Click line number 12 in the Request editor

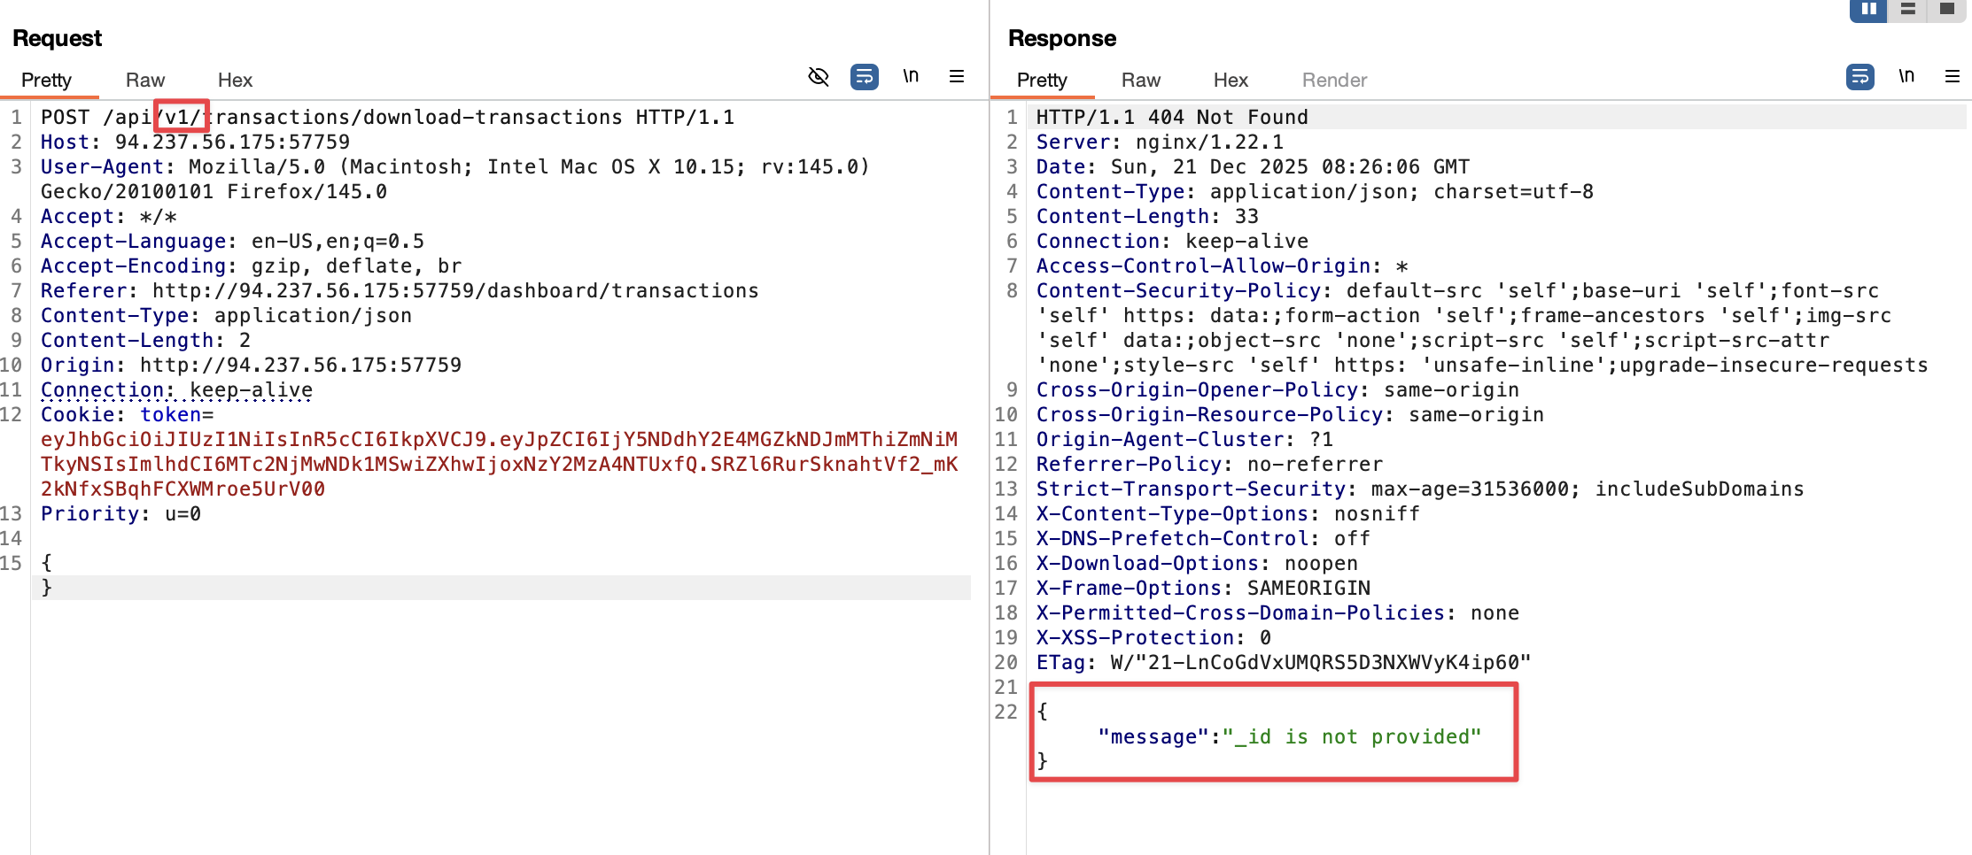coord(15,414)
